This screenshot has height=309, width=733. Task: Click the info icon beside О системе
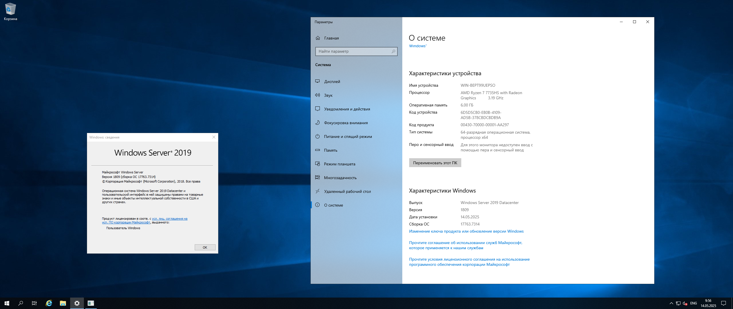318,205
